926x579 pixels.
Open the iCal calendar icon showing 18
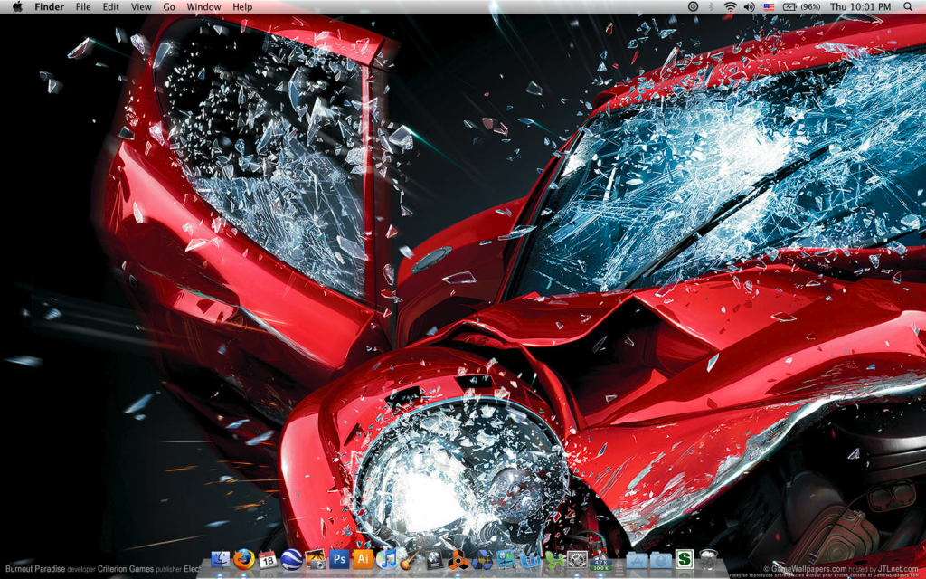tap(268, 559)
